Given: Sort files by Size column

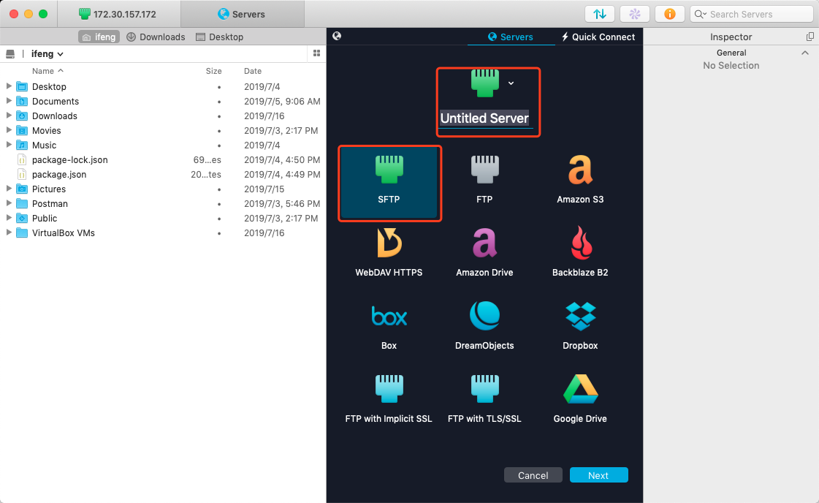Looking at the screenshot, I should [x=213, y=71].
